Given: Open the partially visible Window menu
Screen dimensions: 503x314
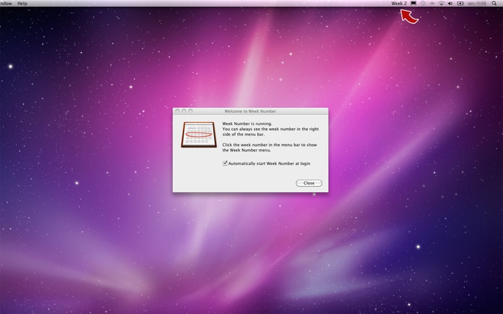Looking at the screenshot, I should pos(6,3).
